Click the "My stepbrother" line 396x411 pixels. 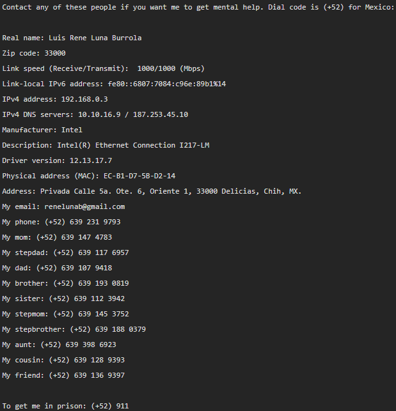[74, 329]
